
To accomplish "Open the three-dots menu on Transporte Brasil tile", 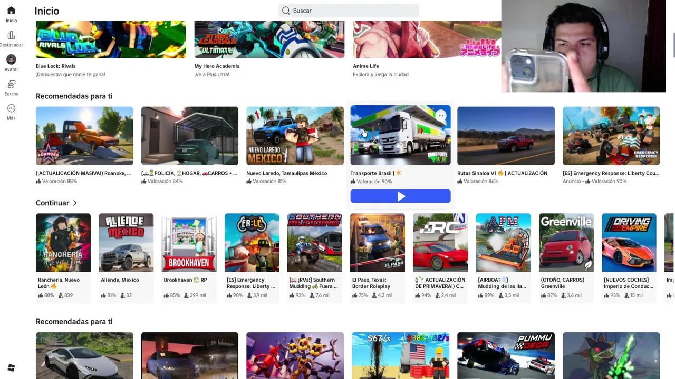I will pyautogui.click(x=441, y=115).
